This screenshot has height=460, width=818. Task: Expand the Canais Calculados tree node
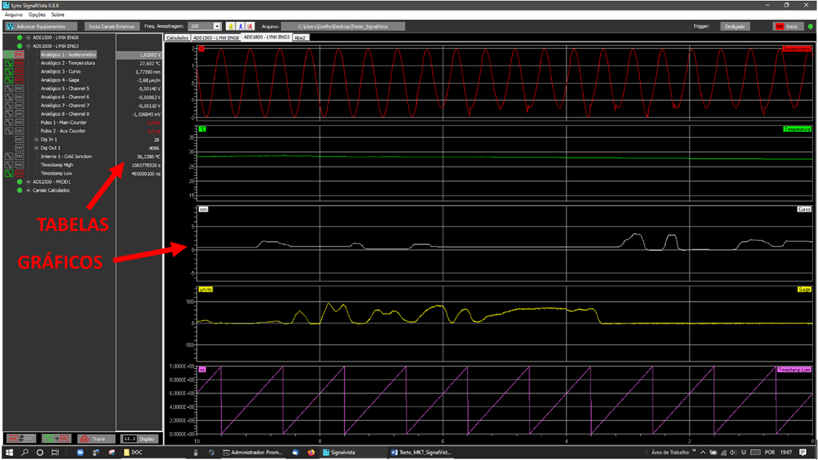[28, 190]
